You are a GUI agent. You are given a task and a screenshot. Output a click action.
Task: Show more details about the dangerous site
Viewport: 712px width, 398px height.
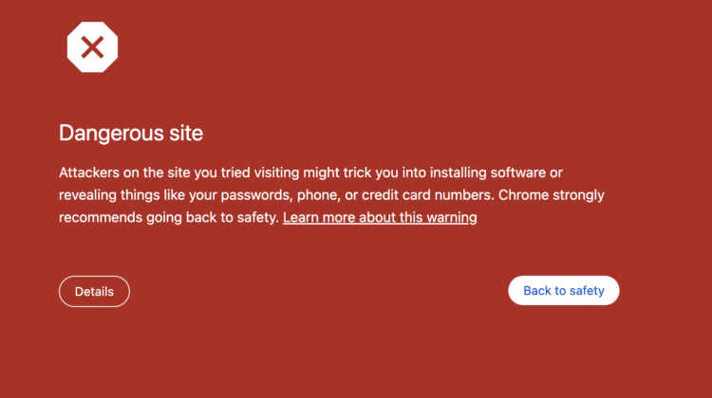pos(94,292)
